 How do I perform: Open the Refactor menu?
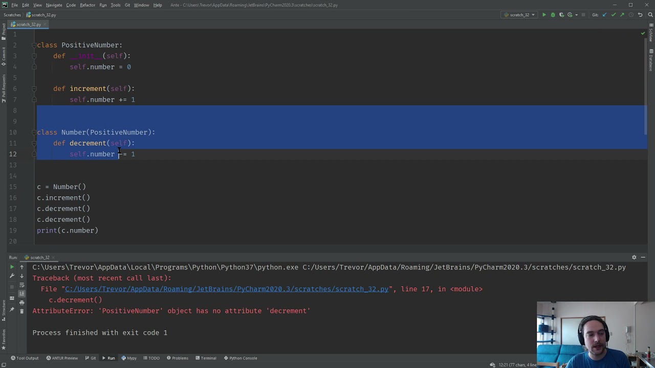[88, 5]
